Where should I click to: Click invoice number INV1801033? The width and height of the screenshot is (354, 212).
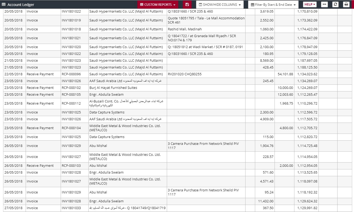[x=71, y=208]
